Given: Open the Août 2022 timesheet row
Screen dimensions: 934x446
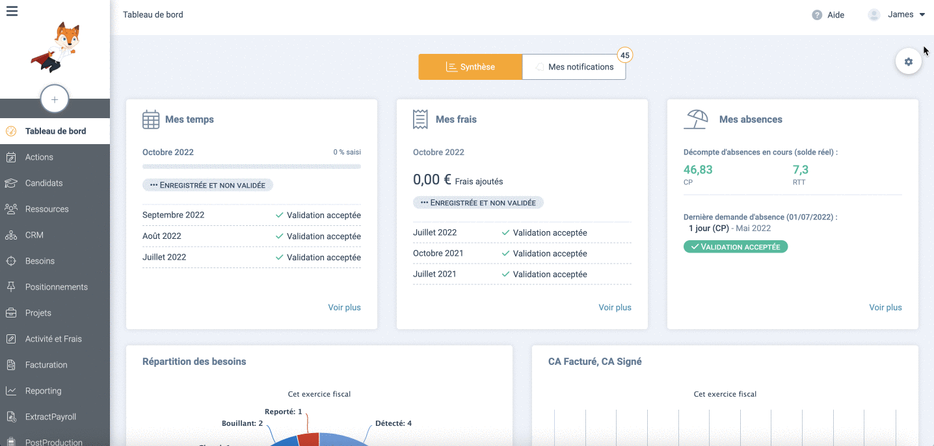Looking at the screenshot, I should (x=252, y=236).
